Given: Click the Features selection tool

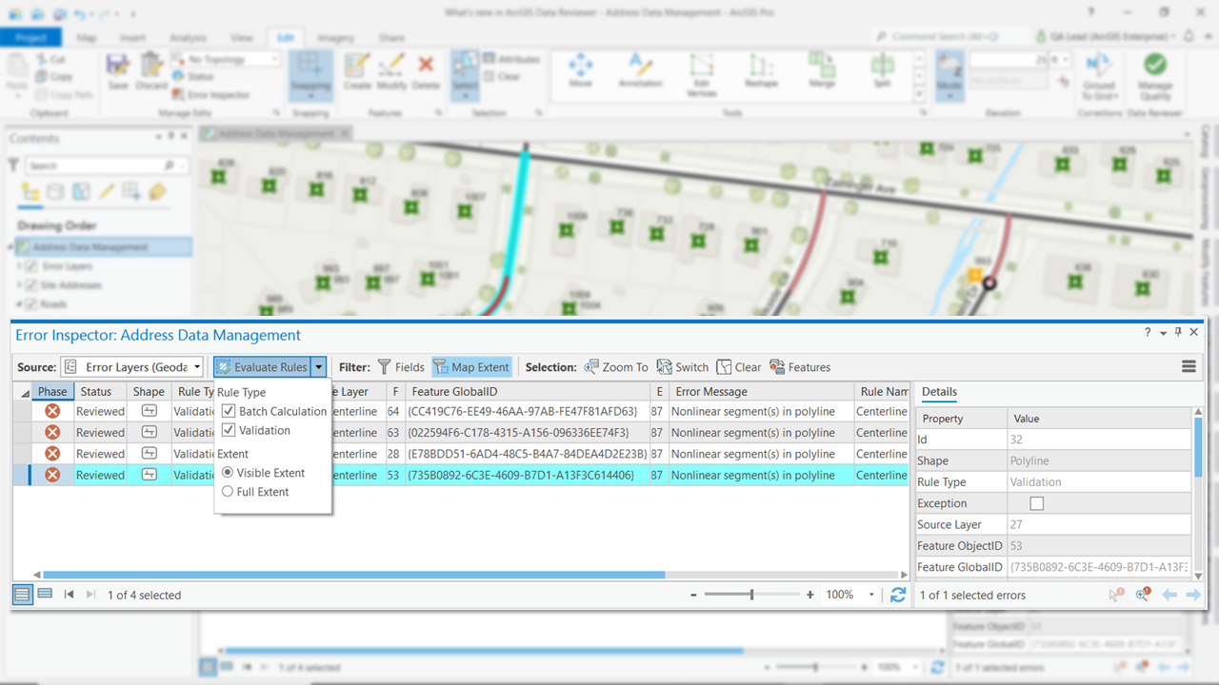Looking at the screenshot, I should [x=800, y=367].
